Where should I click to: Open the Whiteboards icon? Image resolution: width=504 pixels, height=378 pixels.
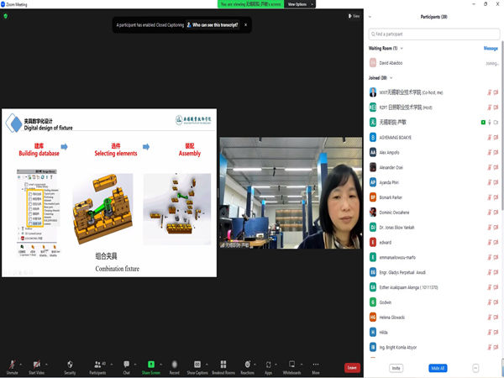pos(291,365)
